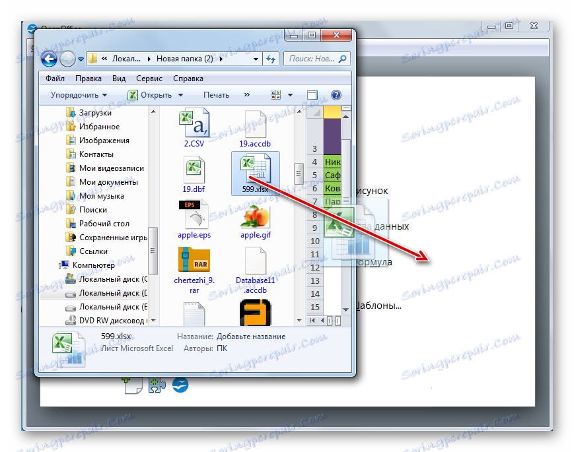Click the Печать toolbar button
574x452 pixels.
coord(217,95)
